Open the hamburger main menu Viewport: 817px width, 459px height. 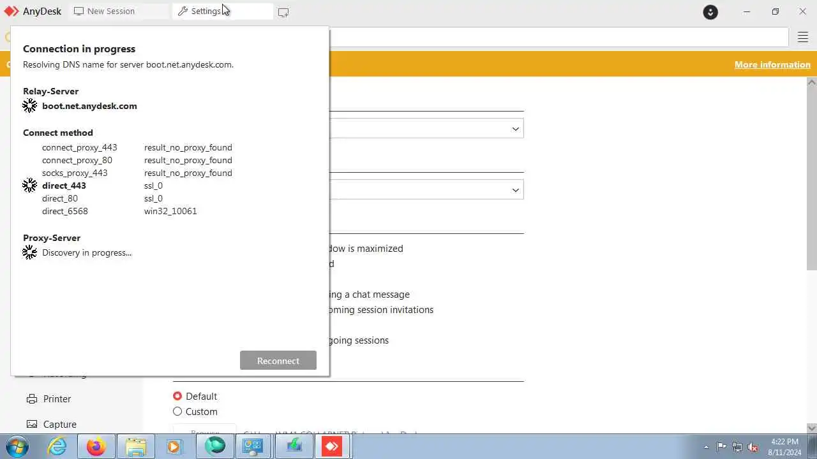pyautogui.click(x=803, y=38)
